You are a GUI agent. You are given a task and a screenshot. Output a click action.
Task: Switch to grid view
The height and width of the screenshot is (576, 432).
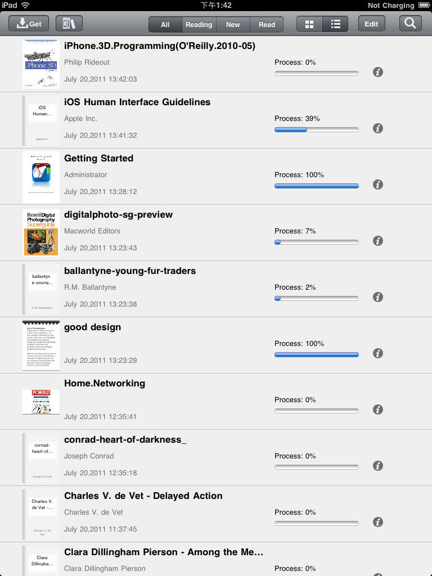309,25
